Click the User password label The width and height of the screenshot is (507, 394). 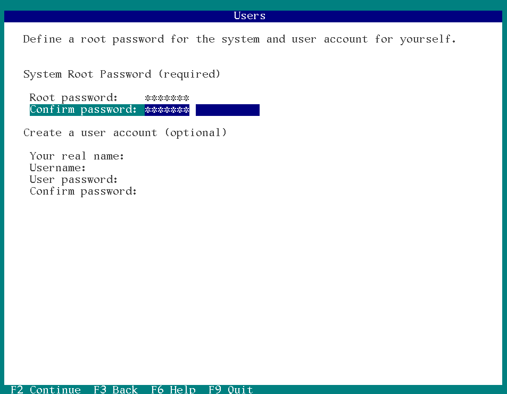[x=74, y=180]
